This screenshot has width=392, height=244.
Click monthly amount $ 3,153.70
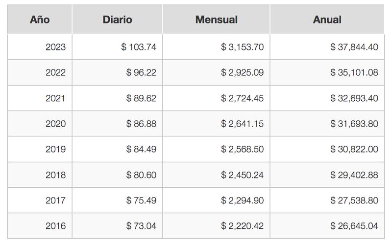click(x=242, y=47)
